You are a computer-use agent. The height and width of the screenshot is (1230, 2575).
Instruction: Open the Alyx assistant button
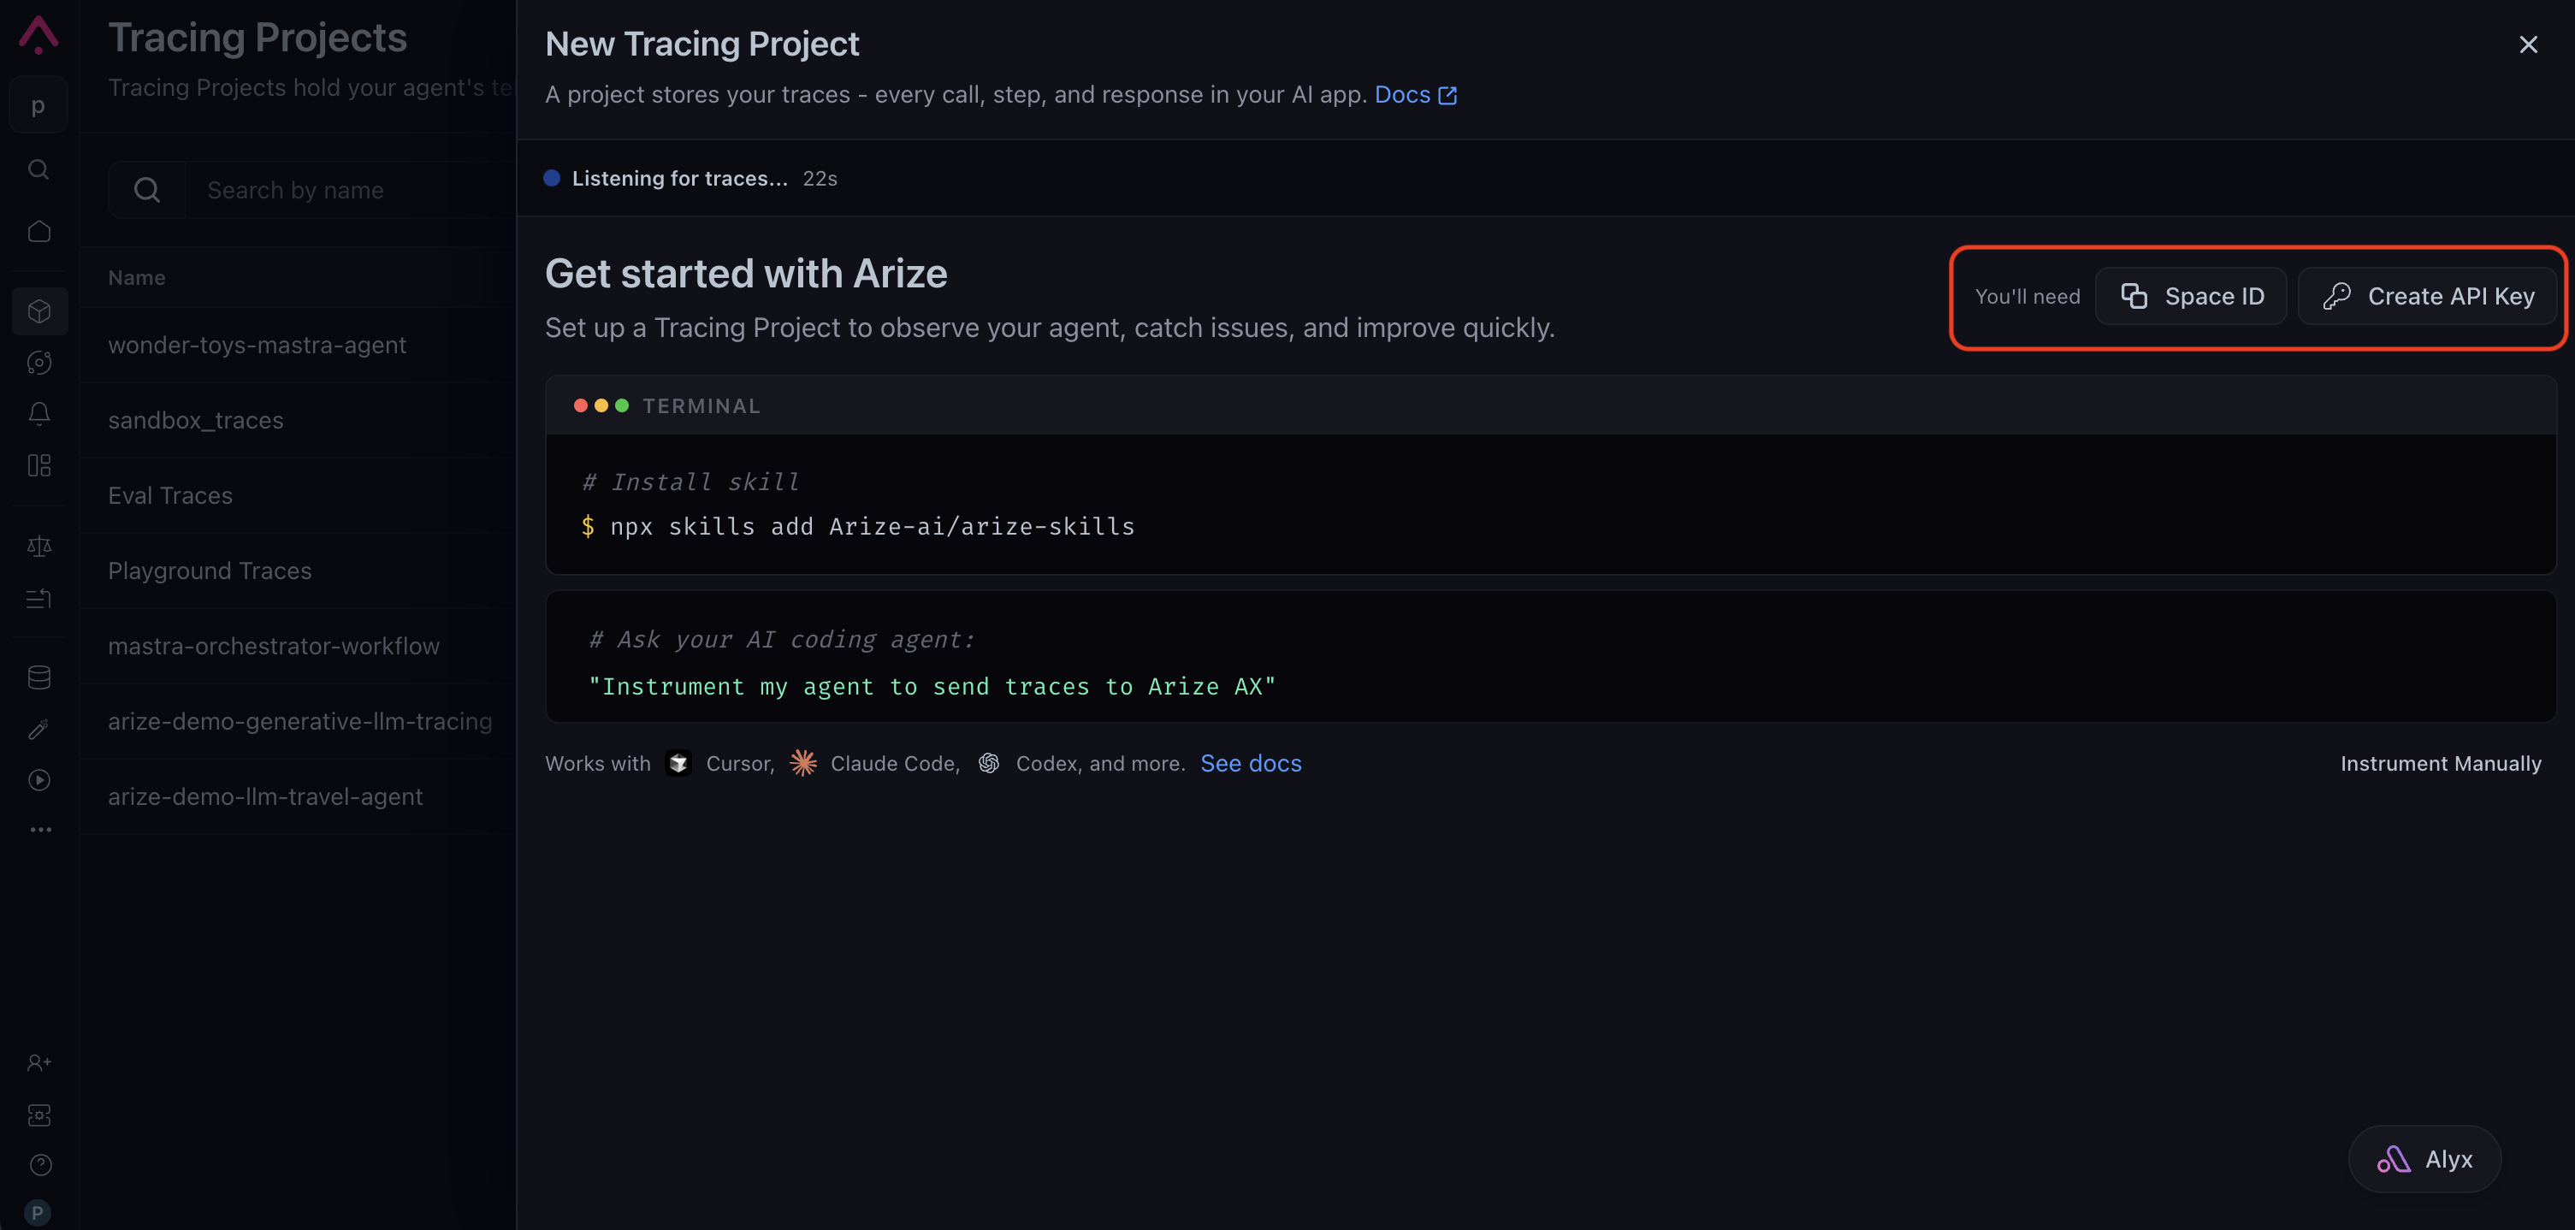pyautogui.click(x=2424, y=1159)
